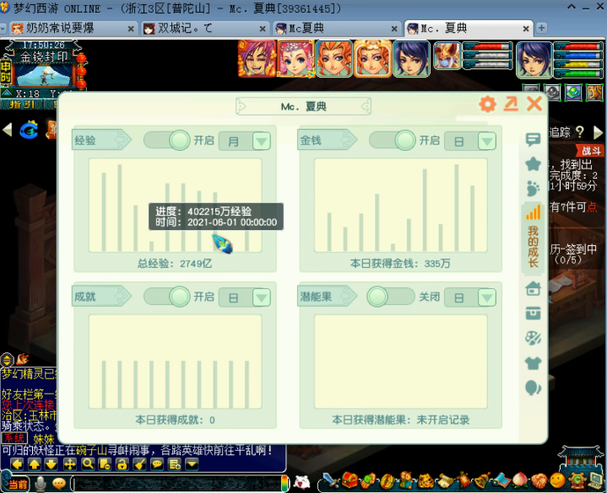Screen dimensions: 607x493
Task: Select the 我的成长 sidebar tab
Action: tap(533, 238)
